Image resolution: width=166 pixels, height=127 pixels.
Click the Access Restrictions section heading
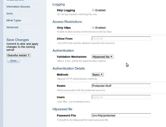[x=67, y=22]
